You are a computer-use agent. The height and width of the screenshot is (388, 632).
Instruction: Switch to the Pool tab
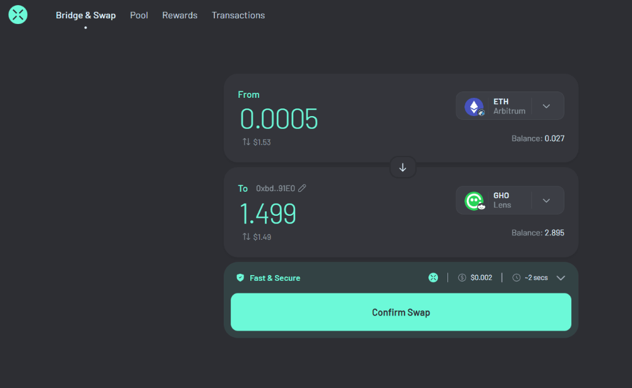point(139,15)
